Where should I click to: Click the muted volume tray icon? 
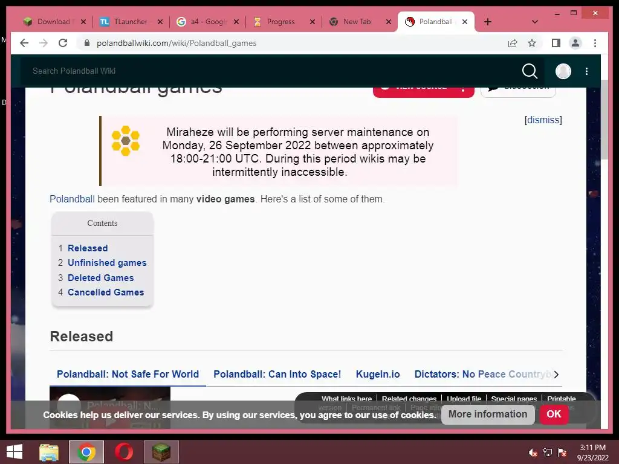coord(533,453)
